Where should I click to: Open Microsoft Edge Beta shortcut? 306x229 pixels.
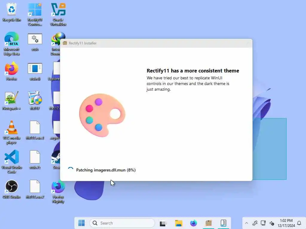(12, 44)
